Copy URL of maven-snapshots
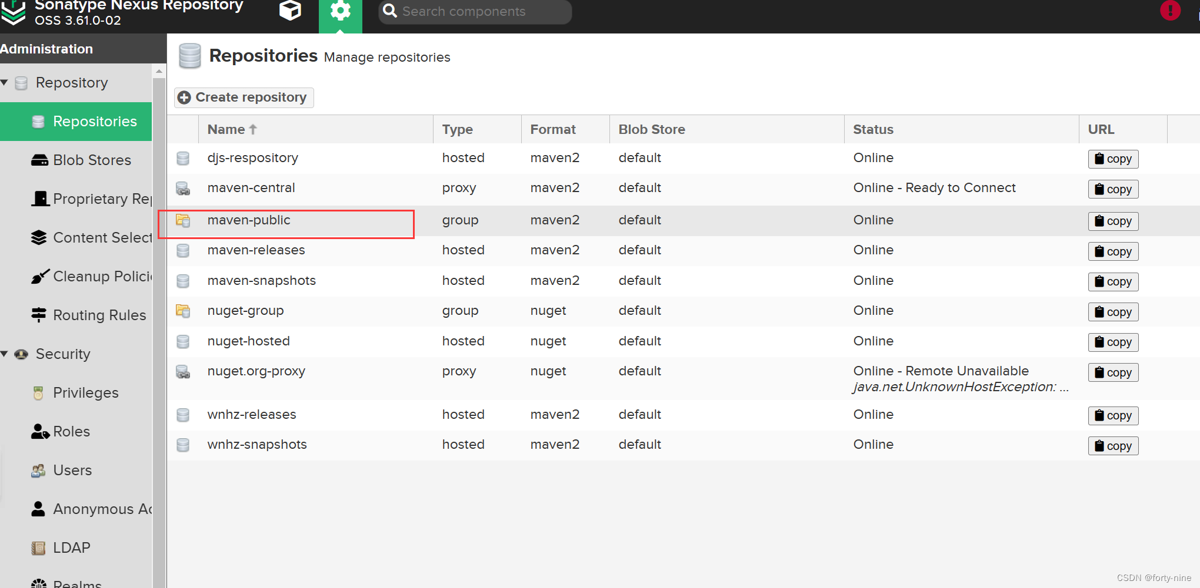 point(1113,282)
